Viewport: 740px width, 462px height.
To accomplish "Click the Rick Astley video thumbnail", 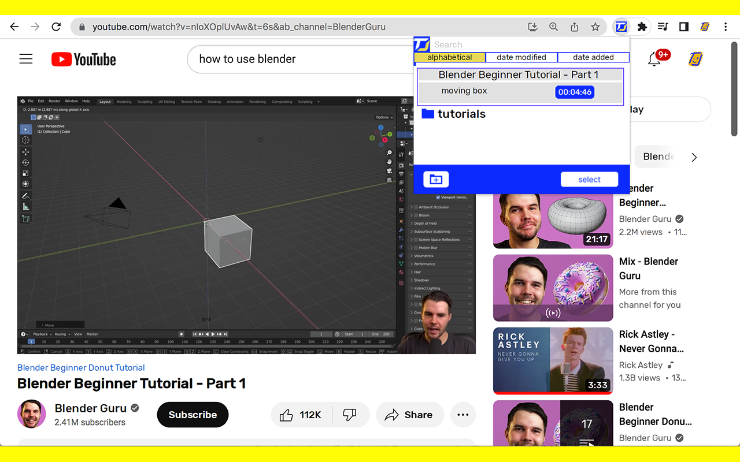I will point(553,360).
